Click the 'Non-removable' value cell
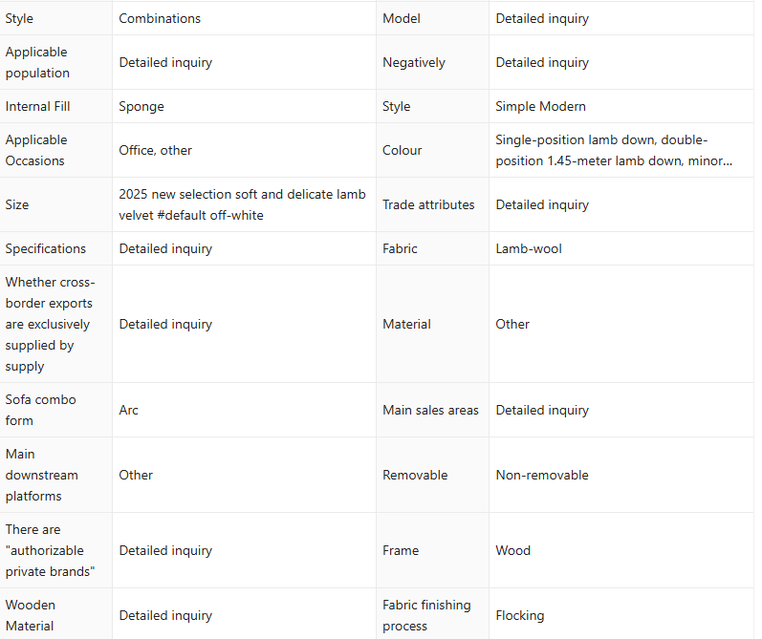 tap(542, 475)
